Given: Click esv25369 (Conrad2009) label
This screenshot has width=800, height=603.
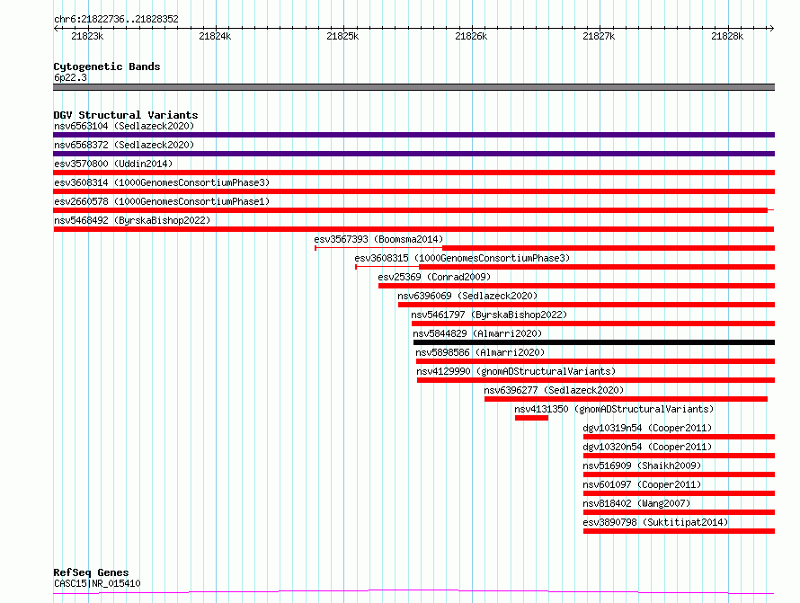Looking at the screenshot, I should point(434,277).
